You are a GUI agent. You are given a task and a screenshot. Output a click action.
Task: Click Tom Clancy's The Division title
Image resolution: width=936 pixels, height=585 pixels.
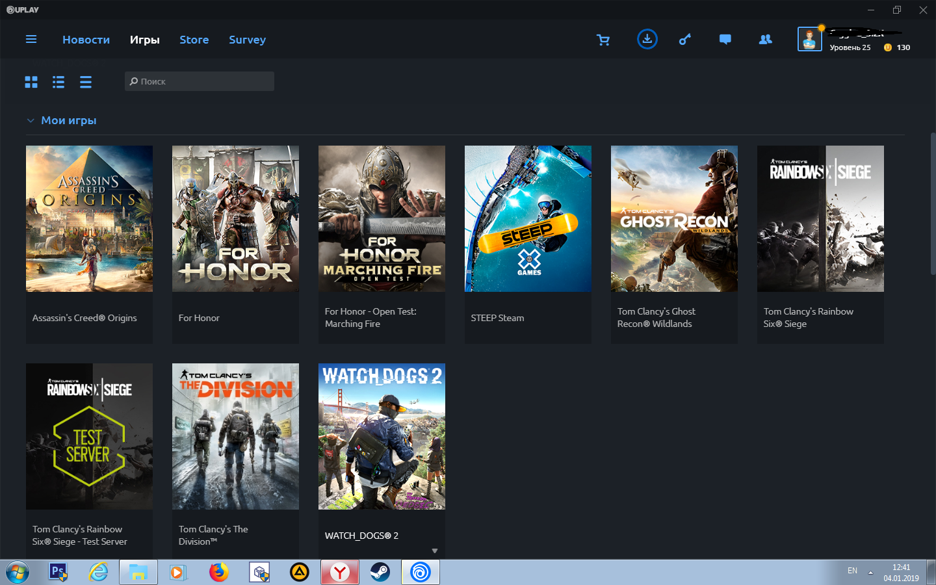coord(213,536)
